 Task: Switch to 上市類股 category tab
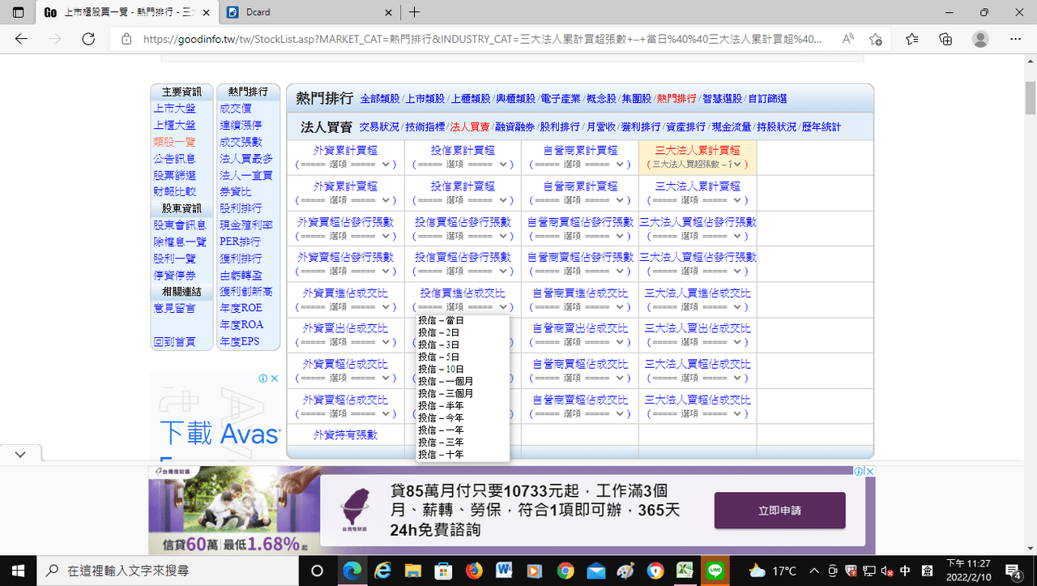425,99
